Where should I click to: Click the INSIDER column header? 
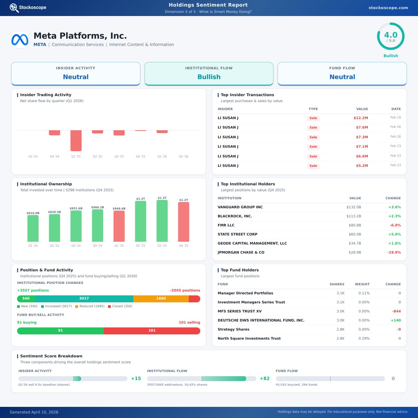pos(225,109)
